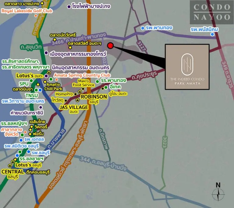Click the purple dot beside โรงไฟฟ้าบางปะกง
Screen dimensions: 234x208
pyautogui.click(x=69, y=7)
